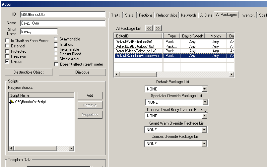Click the Name input field
This screenshot has height=167, width=267.
tap(63, 23)
